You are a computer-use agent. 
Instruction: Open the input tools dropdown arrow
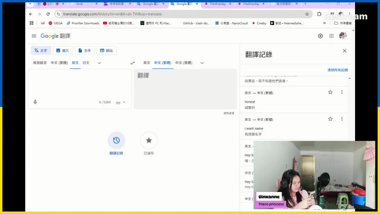tap(124, 102)
